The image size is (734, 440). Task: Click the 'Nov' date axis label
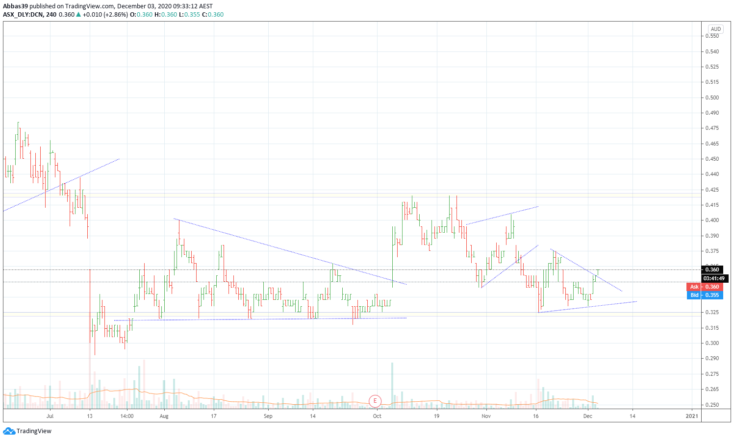click(486, 416)
